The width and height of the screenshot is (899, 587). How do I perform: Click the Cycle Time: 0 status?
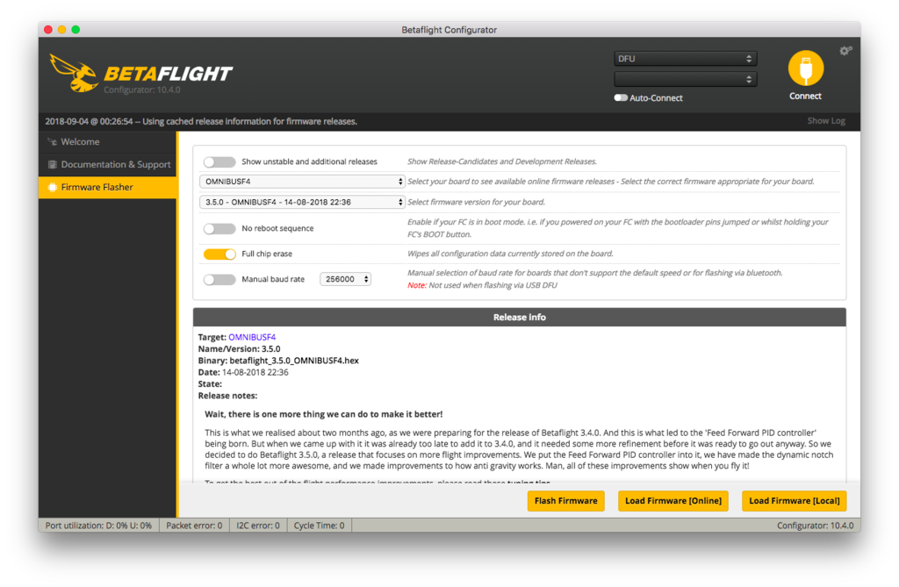pyautogui.click(x=320, y=526)
